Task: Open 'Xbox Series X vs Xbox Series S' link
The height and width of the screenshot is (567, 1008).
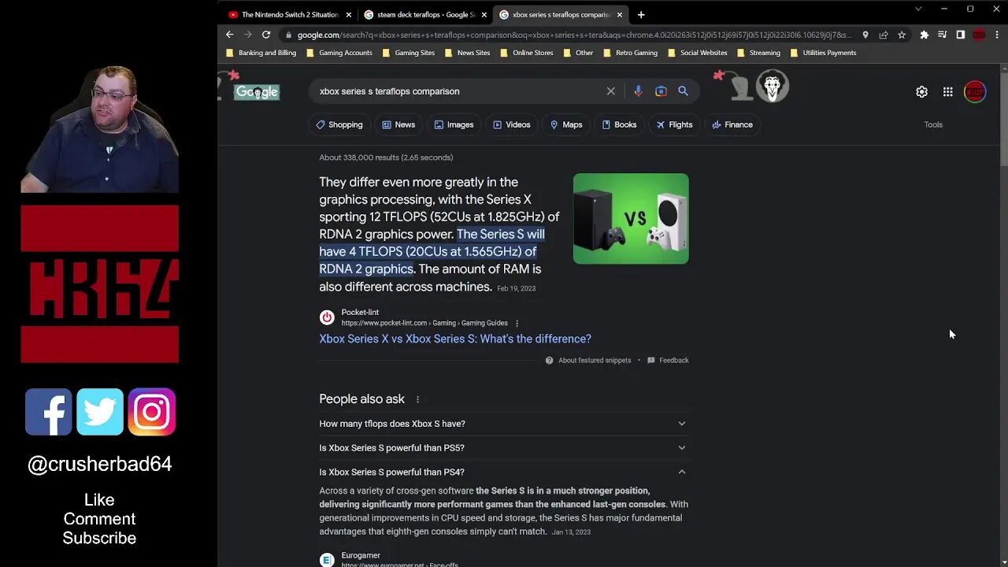Action: click(x=455, y=339)
